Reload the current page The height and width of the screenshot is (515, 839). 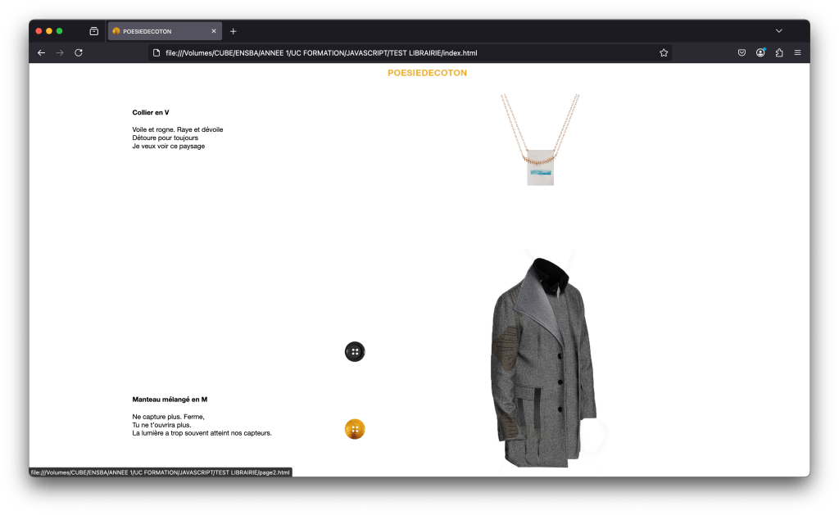79,53
